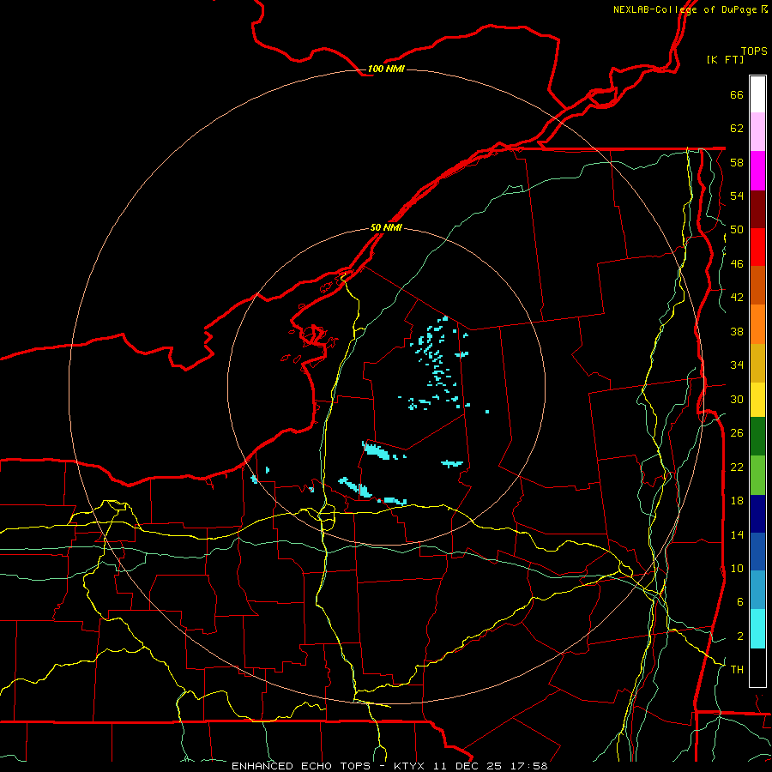This screenshot has width=772, height=772.
Task: Click the TH legend label
Action: [737, 669]
